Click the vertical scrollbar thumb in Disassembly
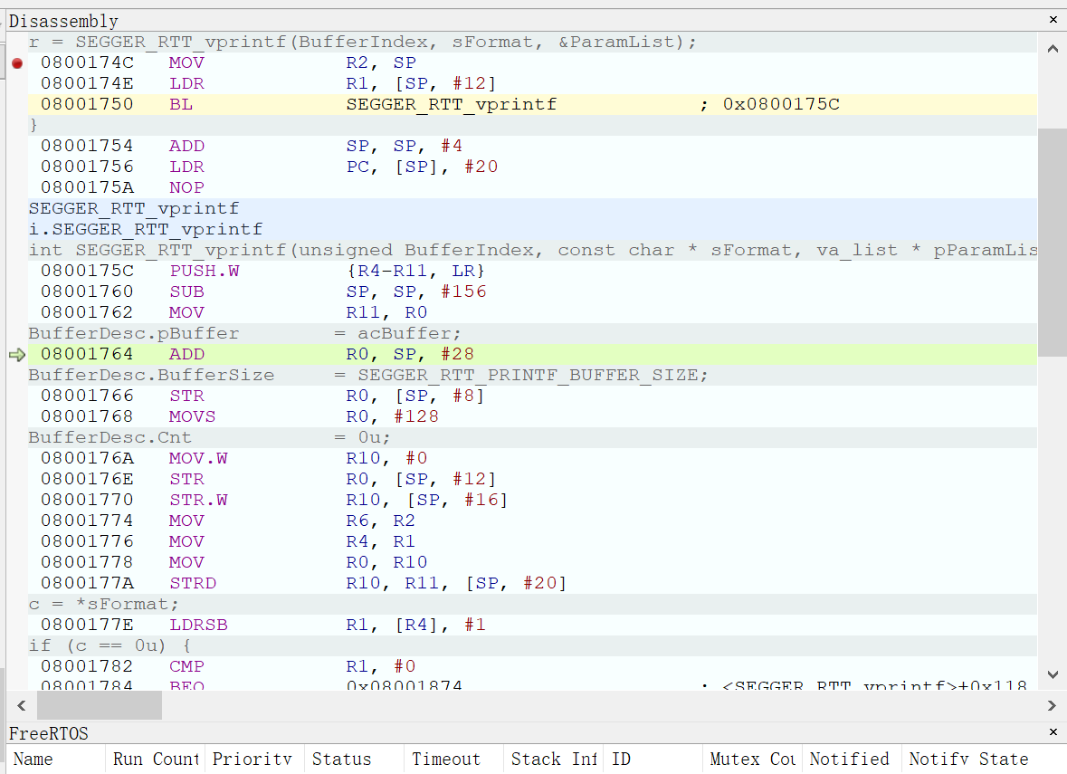 click(x=1052, y=242)
